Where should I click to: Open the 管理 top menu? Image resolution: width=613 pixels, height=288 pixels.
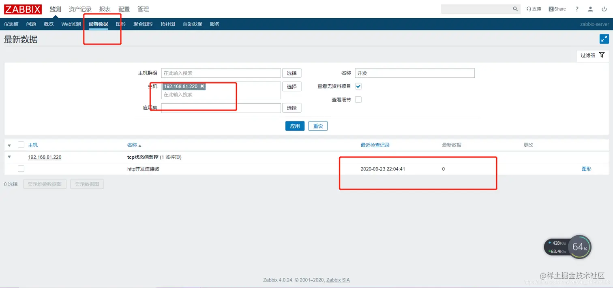[x=143, y=9]
